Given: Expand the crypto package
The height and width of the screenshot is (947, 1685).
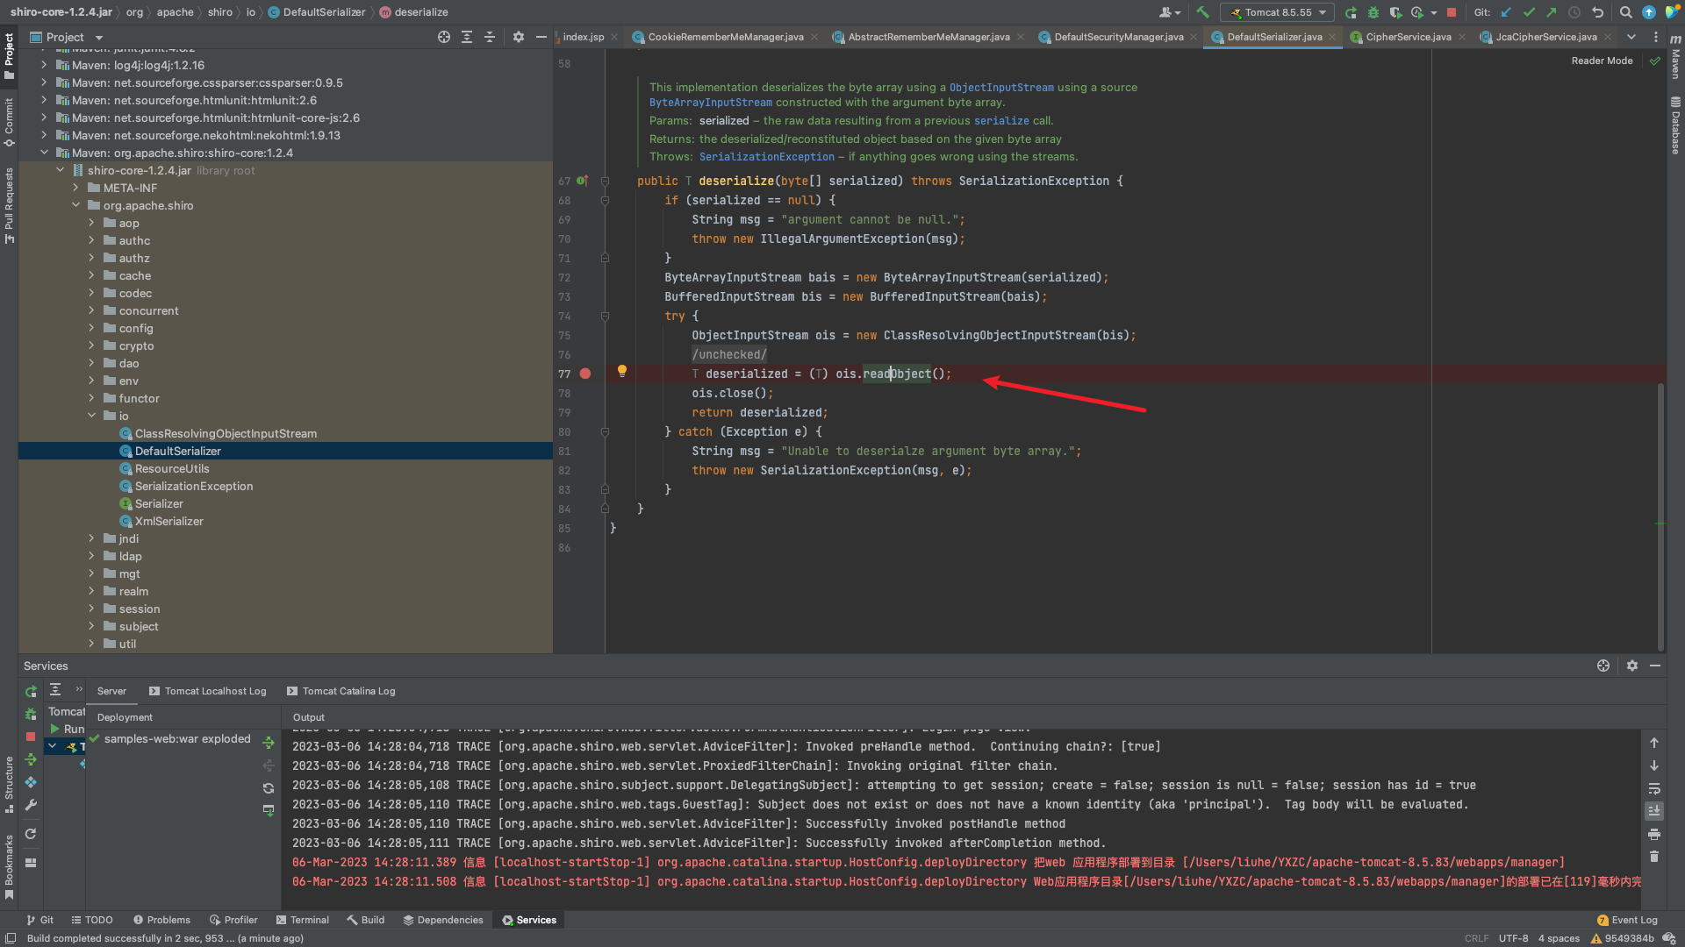Looking at the screenshot, I should point(91,345).
